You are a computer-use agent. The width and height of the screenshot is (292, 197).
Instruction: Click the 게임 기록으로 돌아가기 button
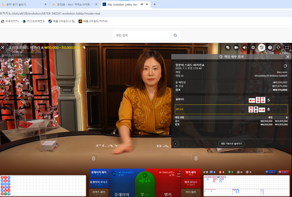(x=231, y=144)
